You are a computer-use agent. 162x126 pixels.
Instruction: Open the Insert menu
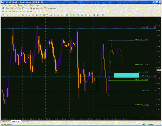(14, 5)
